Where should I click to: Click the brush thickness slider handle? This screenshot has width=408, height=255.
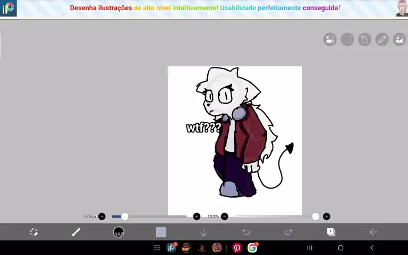125,217
